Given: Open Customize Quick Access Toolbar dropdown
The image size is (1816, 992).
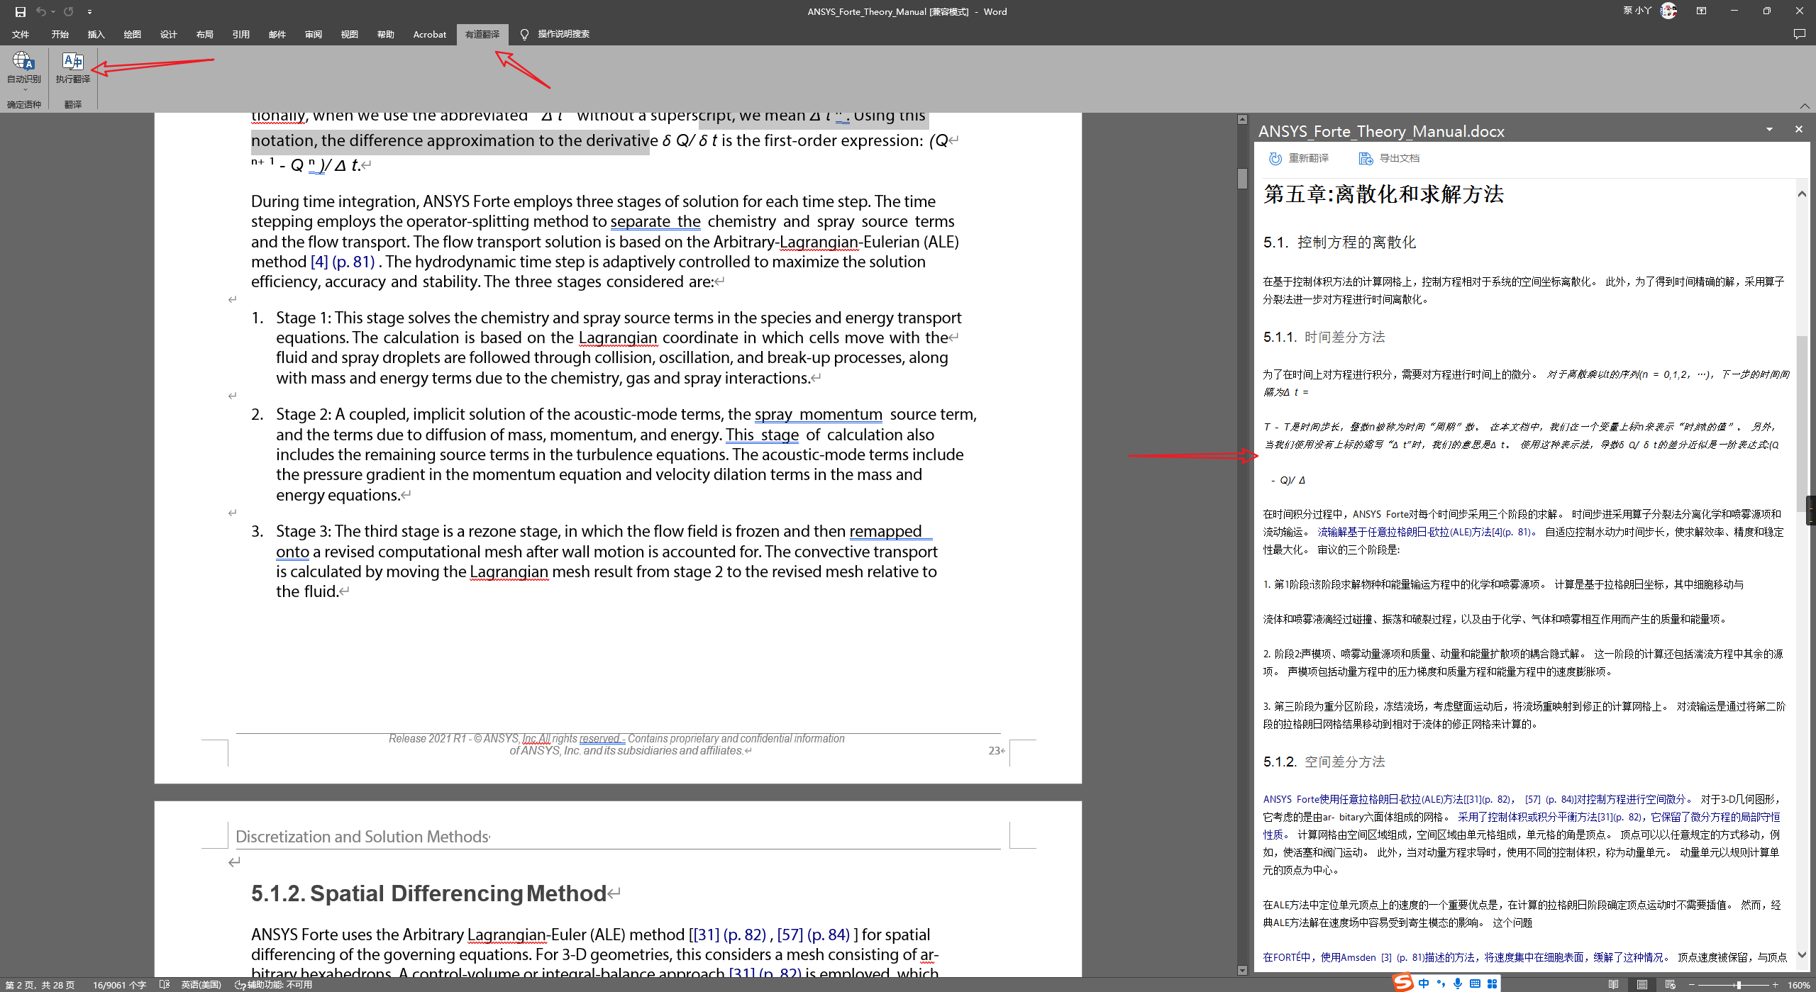Looking at the screenshot, I should pyautogui.click(x=89, y=11).
